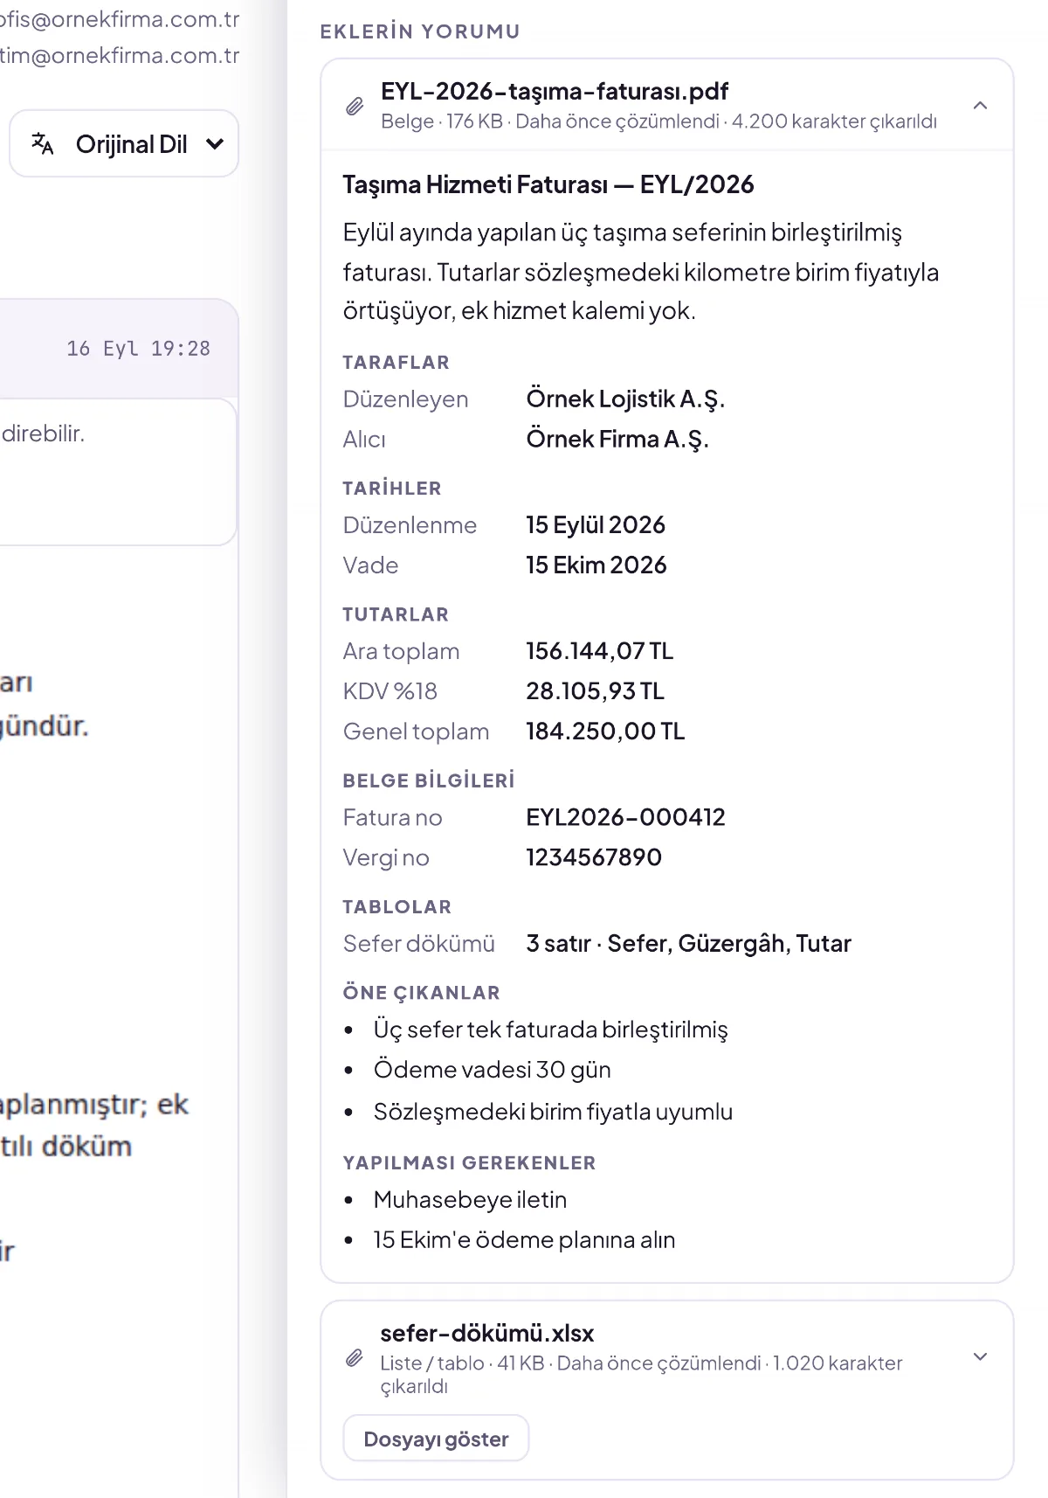Click the grand total 184.250,00 TL
This screenshot has width=1048, height=1498.
605,732
